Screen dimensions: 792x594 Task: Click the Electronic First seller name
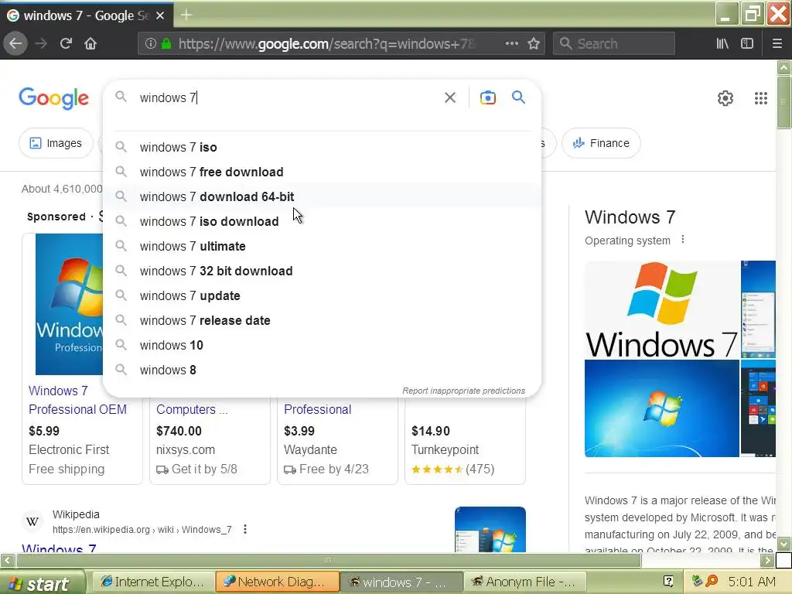pos(69,449)
